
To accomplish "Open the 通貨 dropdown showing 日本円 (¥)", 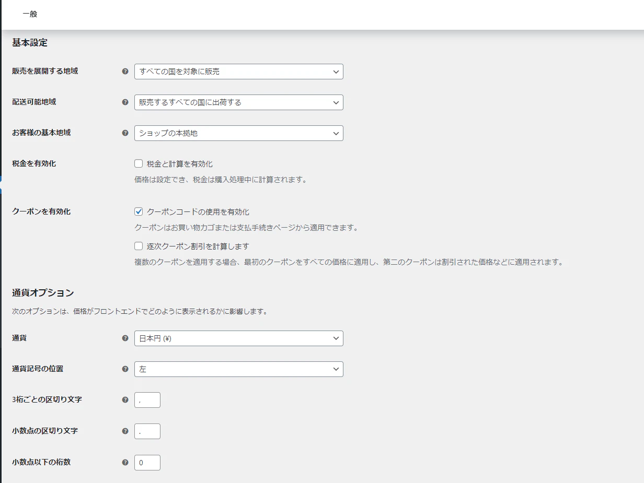I will click(x=239, y=338).
